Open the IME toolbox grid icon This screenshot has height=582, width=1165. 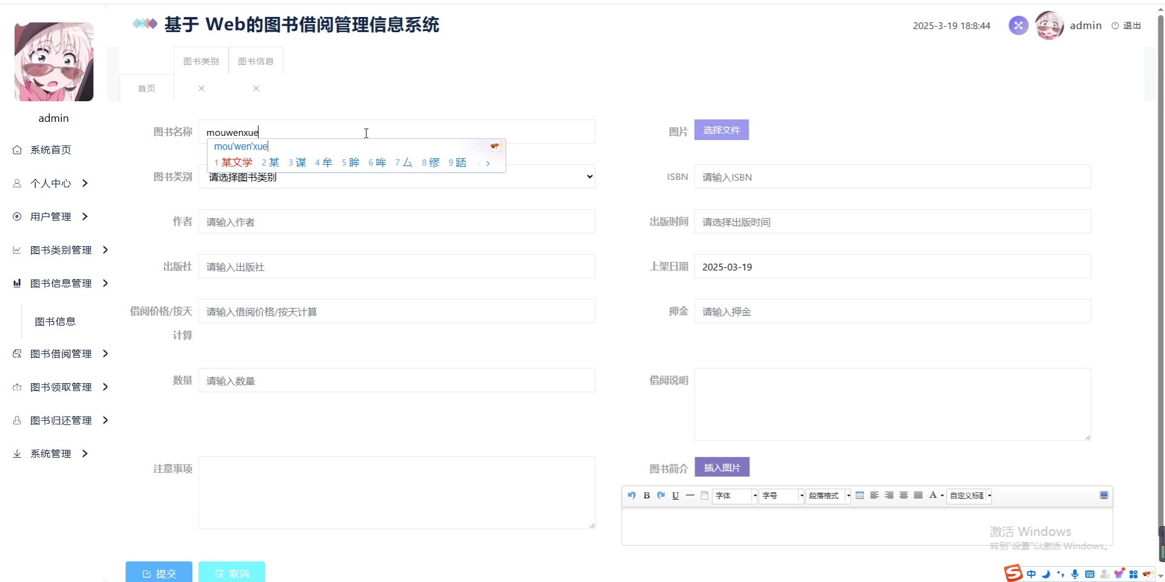(1133, 574)
